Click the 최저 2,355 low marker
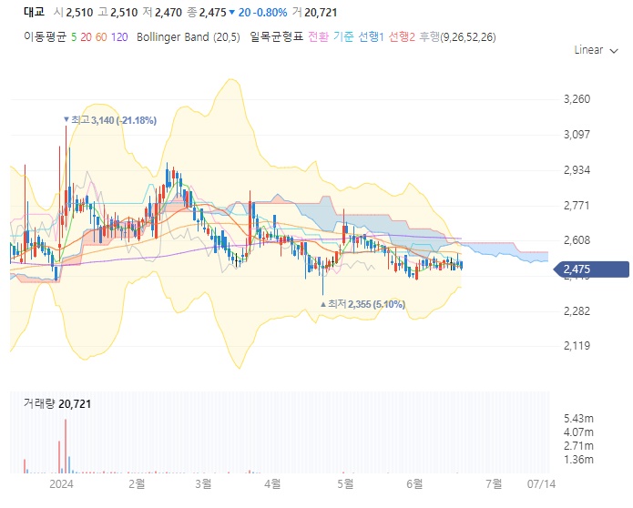Screen dimensions: 633x508 [x=362, y=304]
